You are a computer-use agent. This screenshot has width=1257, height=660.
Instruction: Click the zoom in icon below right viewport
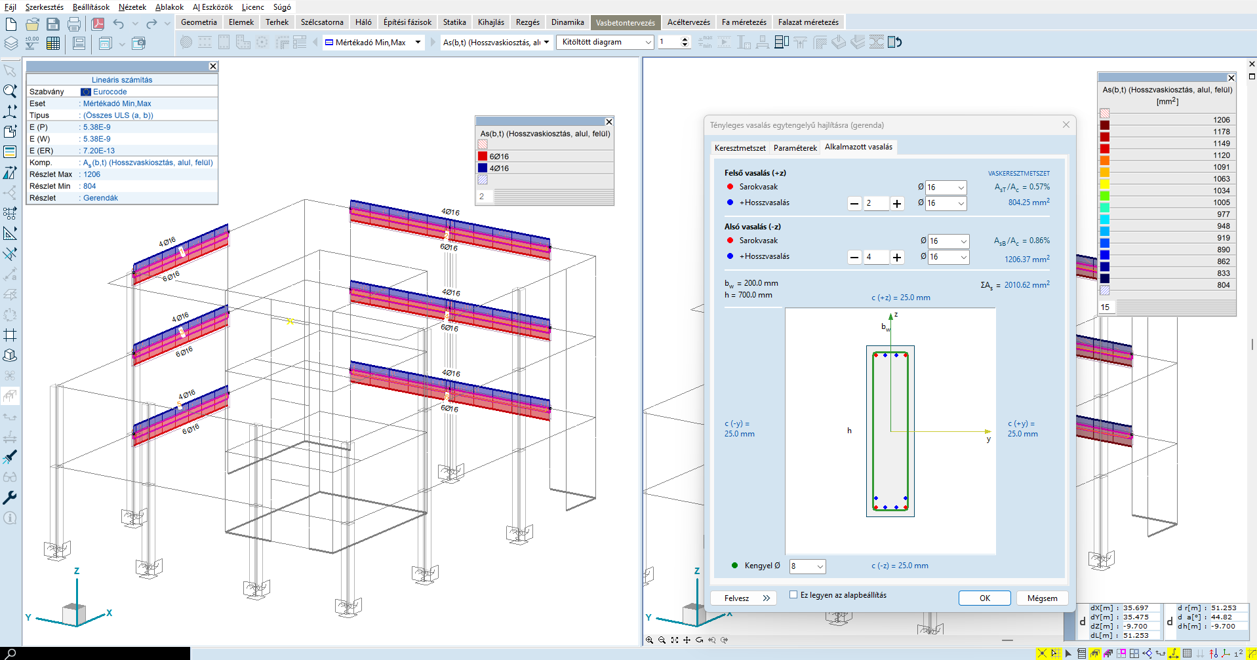pyautogui.click(x=649, y=640)
